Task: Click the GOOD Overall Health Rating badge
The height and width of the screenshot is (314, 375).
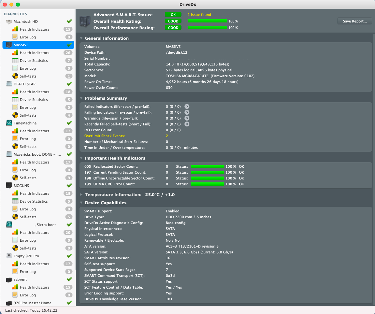Action: (173, 21)
